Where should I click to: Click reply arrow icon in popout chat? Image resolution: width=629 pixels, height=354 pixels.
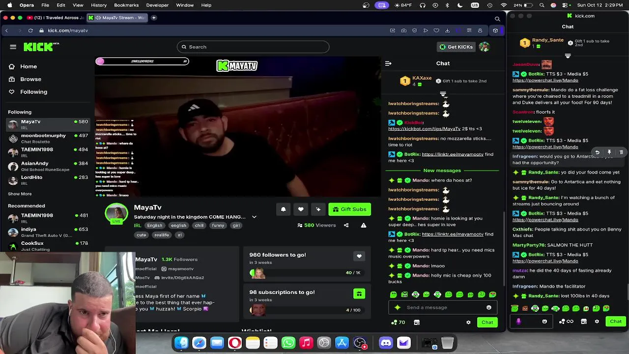[x=597, y=152]
